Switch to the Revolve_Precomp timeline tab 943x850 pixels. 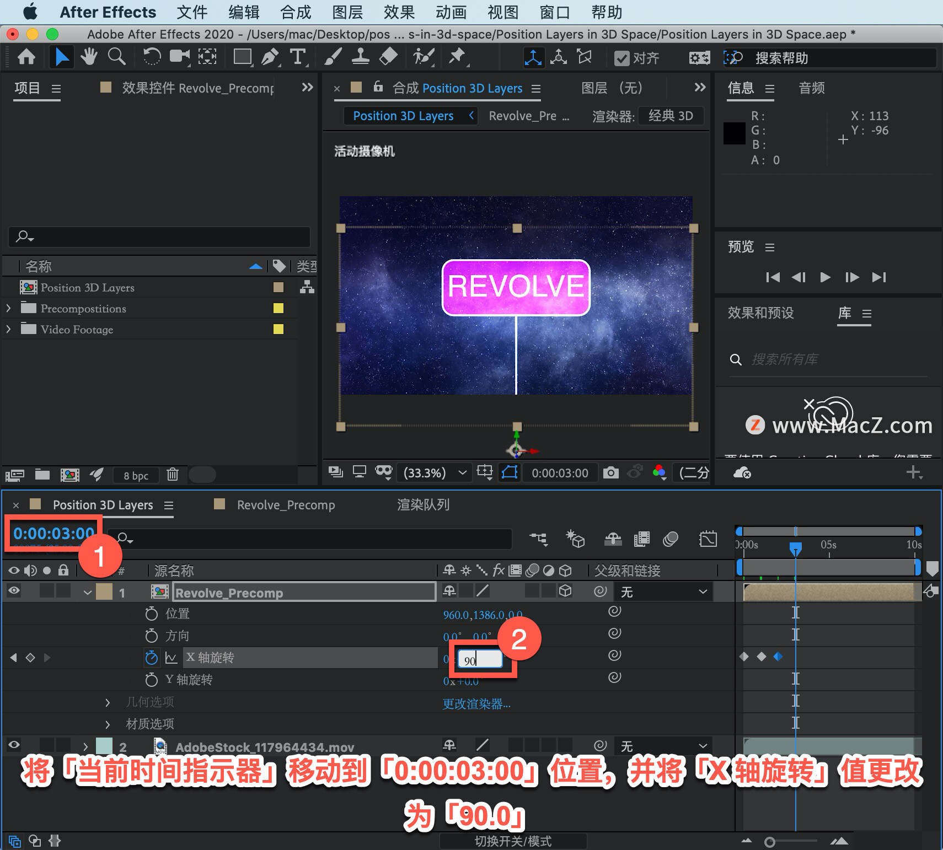[x=286, y=505]
